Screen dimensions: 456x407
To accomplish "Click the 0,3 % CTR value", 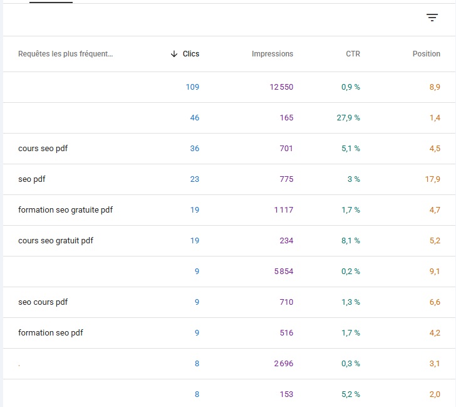I will (350, 364).
